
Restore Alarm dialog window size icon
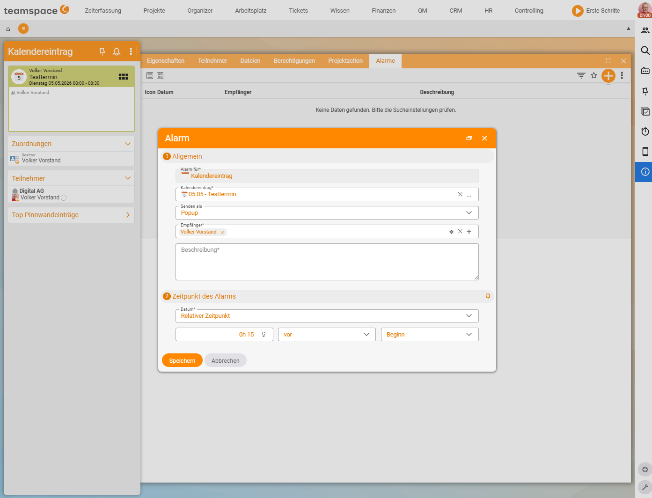point(469,138)
